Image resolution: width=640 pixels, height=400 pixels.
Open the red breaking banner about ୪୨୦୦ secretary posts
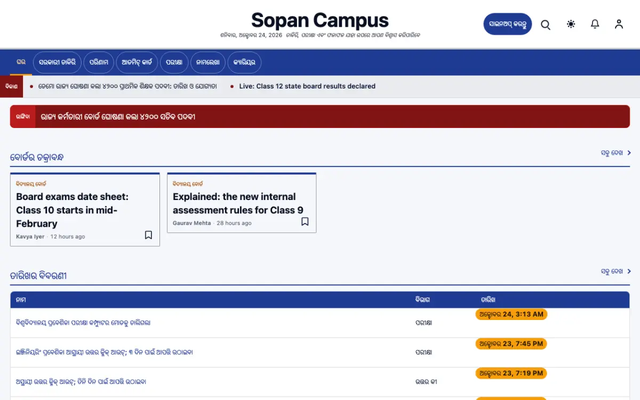pyautogui.click(x=320, y=116)
